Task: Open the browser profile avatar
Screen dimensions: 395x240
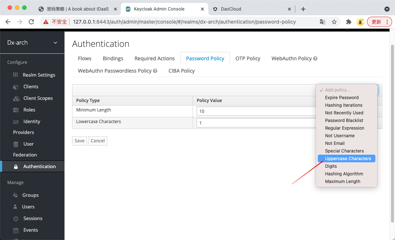Action: click(x=360, y=22)
